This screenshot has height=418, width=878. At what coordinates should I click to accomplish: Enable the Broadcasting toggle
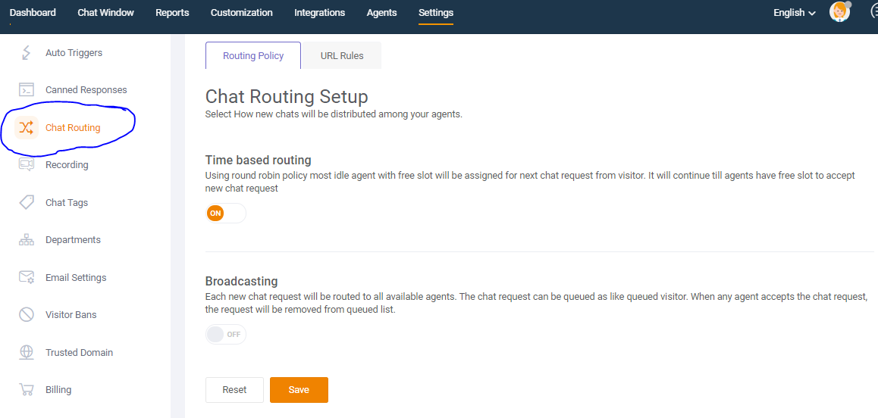click(x=226, y=334)
